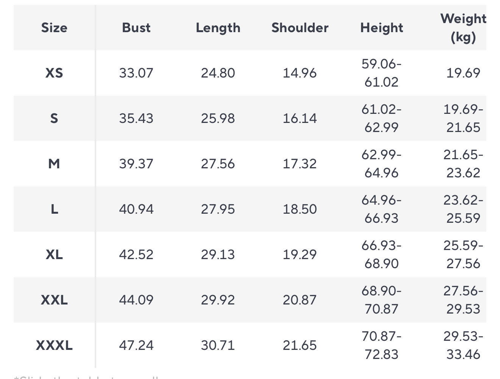Click height range 66.93-68.90 for XL
Viewport: 500px width, 379px height.
[381, 255]
